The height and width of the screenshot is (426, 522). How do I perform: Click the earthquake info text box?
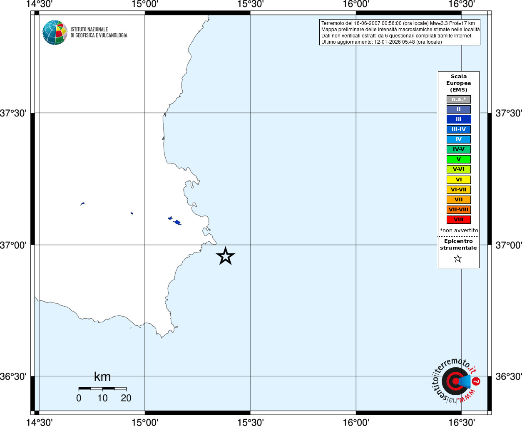pyautogui.click(x=400, y=32)
